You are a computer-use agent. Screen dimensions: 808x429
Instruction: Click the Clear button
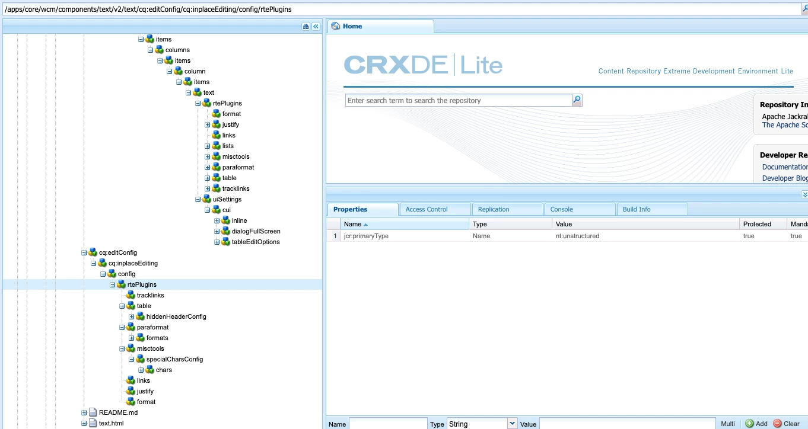787,424
